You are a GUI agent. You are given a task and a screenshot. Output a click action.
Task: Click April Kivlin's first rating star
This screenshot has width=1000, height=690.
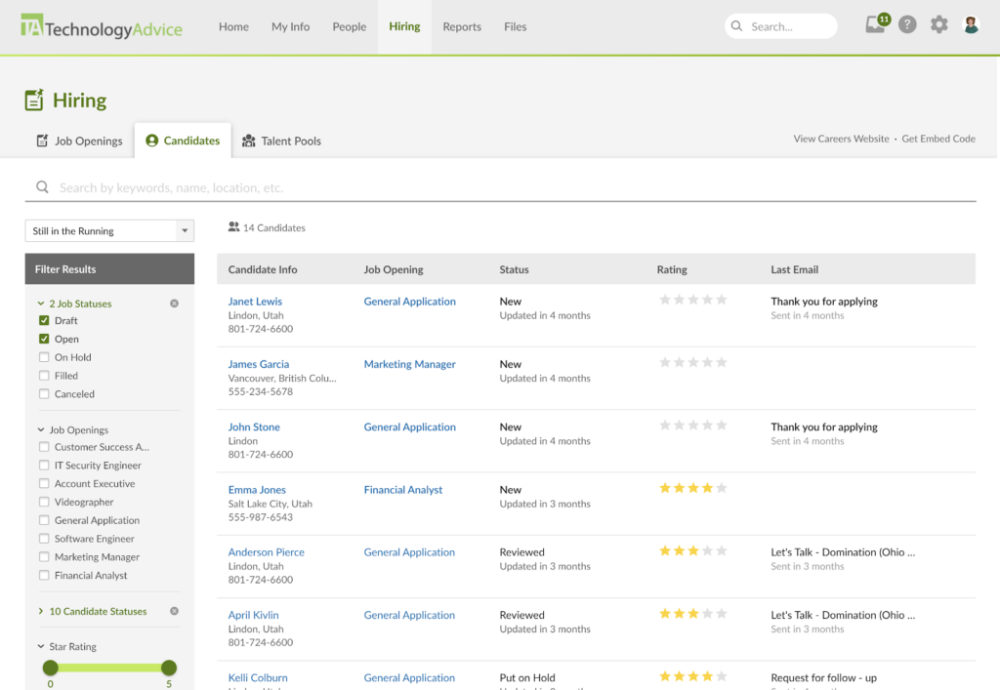tap(664, 614)
